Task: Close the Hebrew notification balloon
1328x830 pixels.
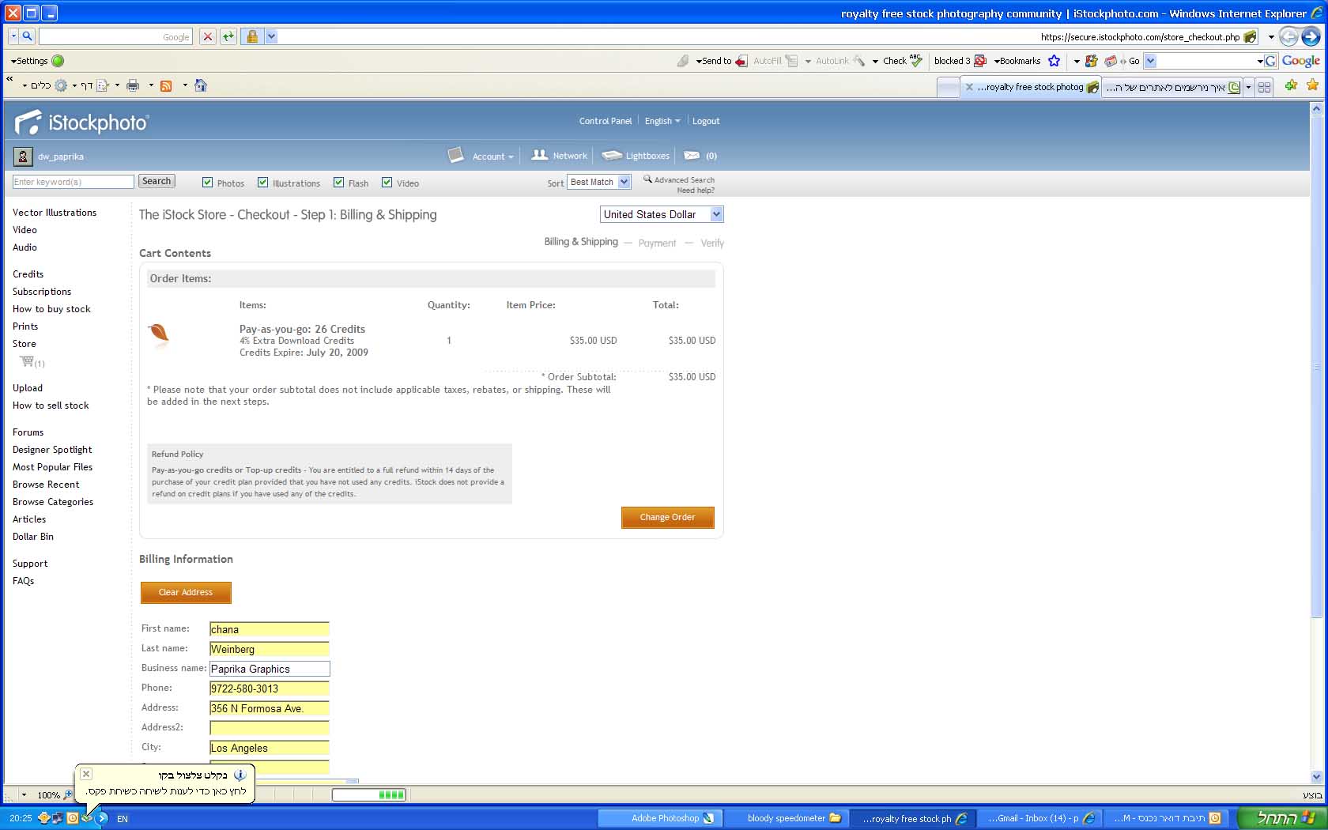Action: tap(86, 774)
